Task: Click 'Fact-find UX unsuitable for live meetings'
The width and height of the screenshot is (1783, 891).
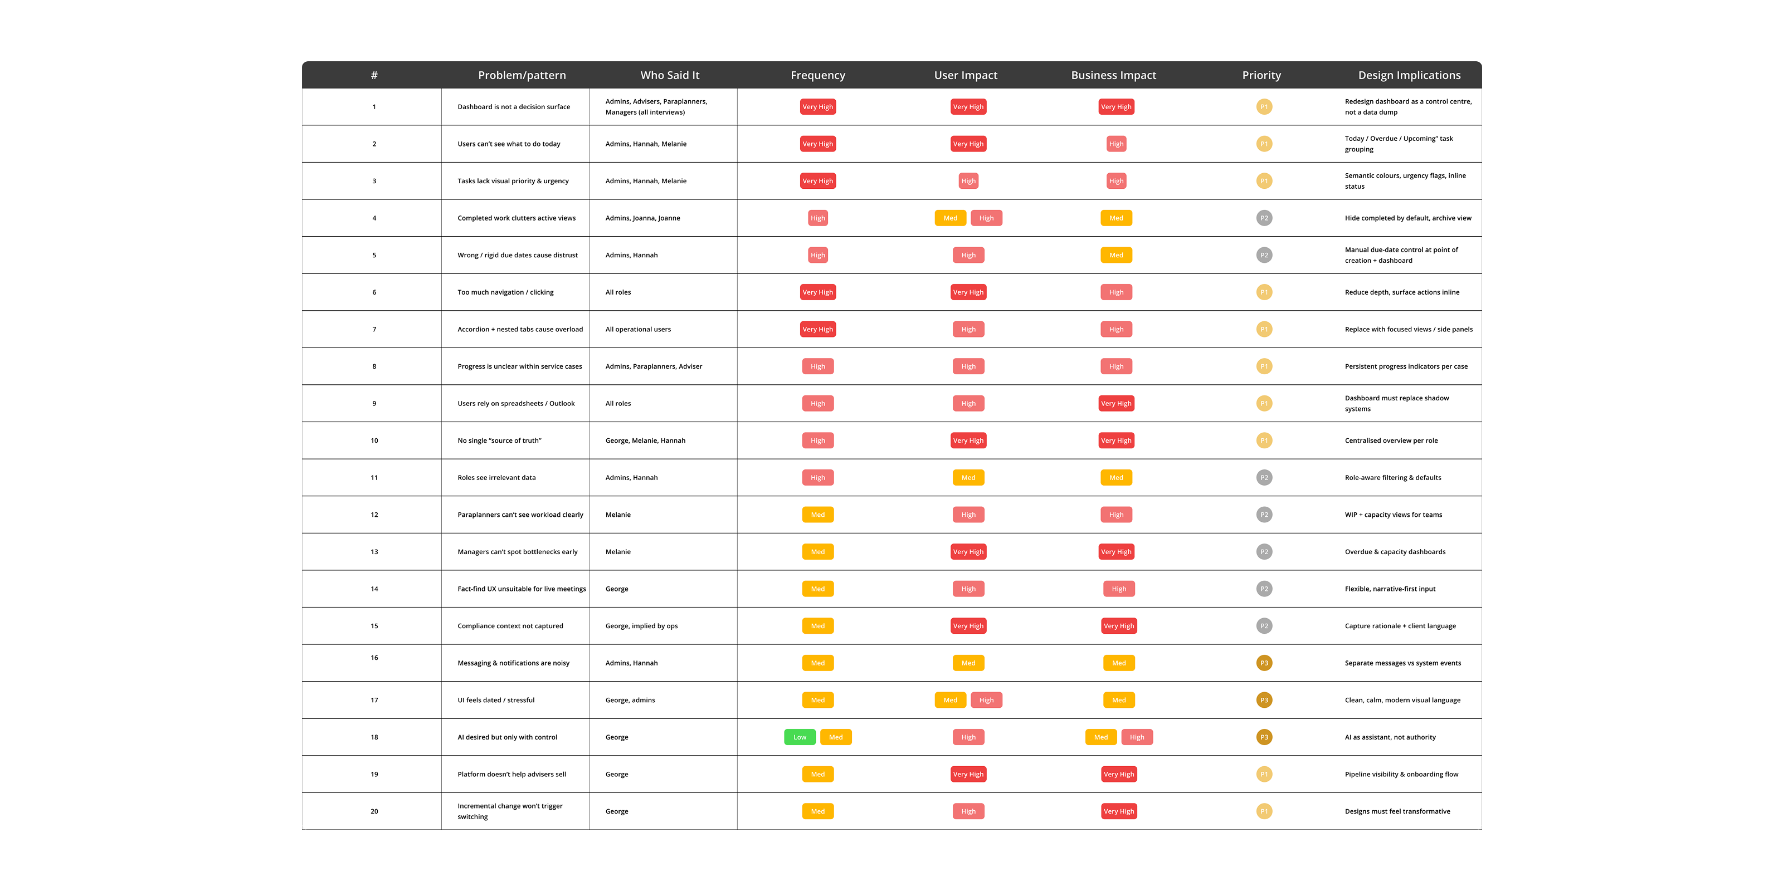Action: point(521,589)
